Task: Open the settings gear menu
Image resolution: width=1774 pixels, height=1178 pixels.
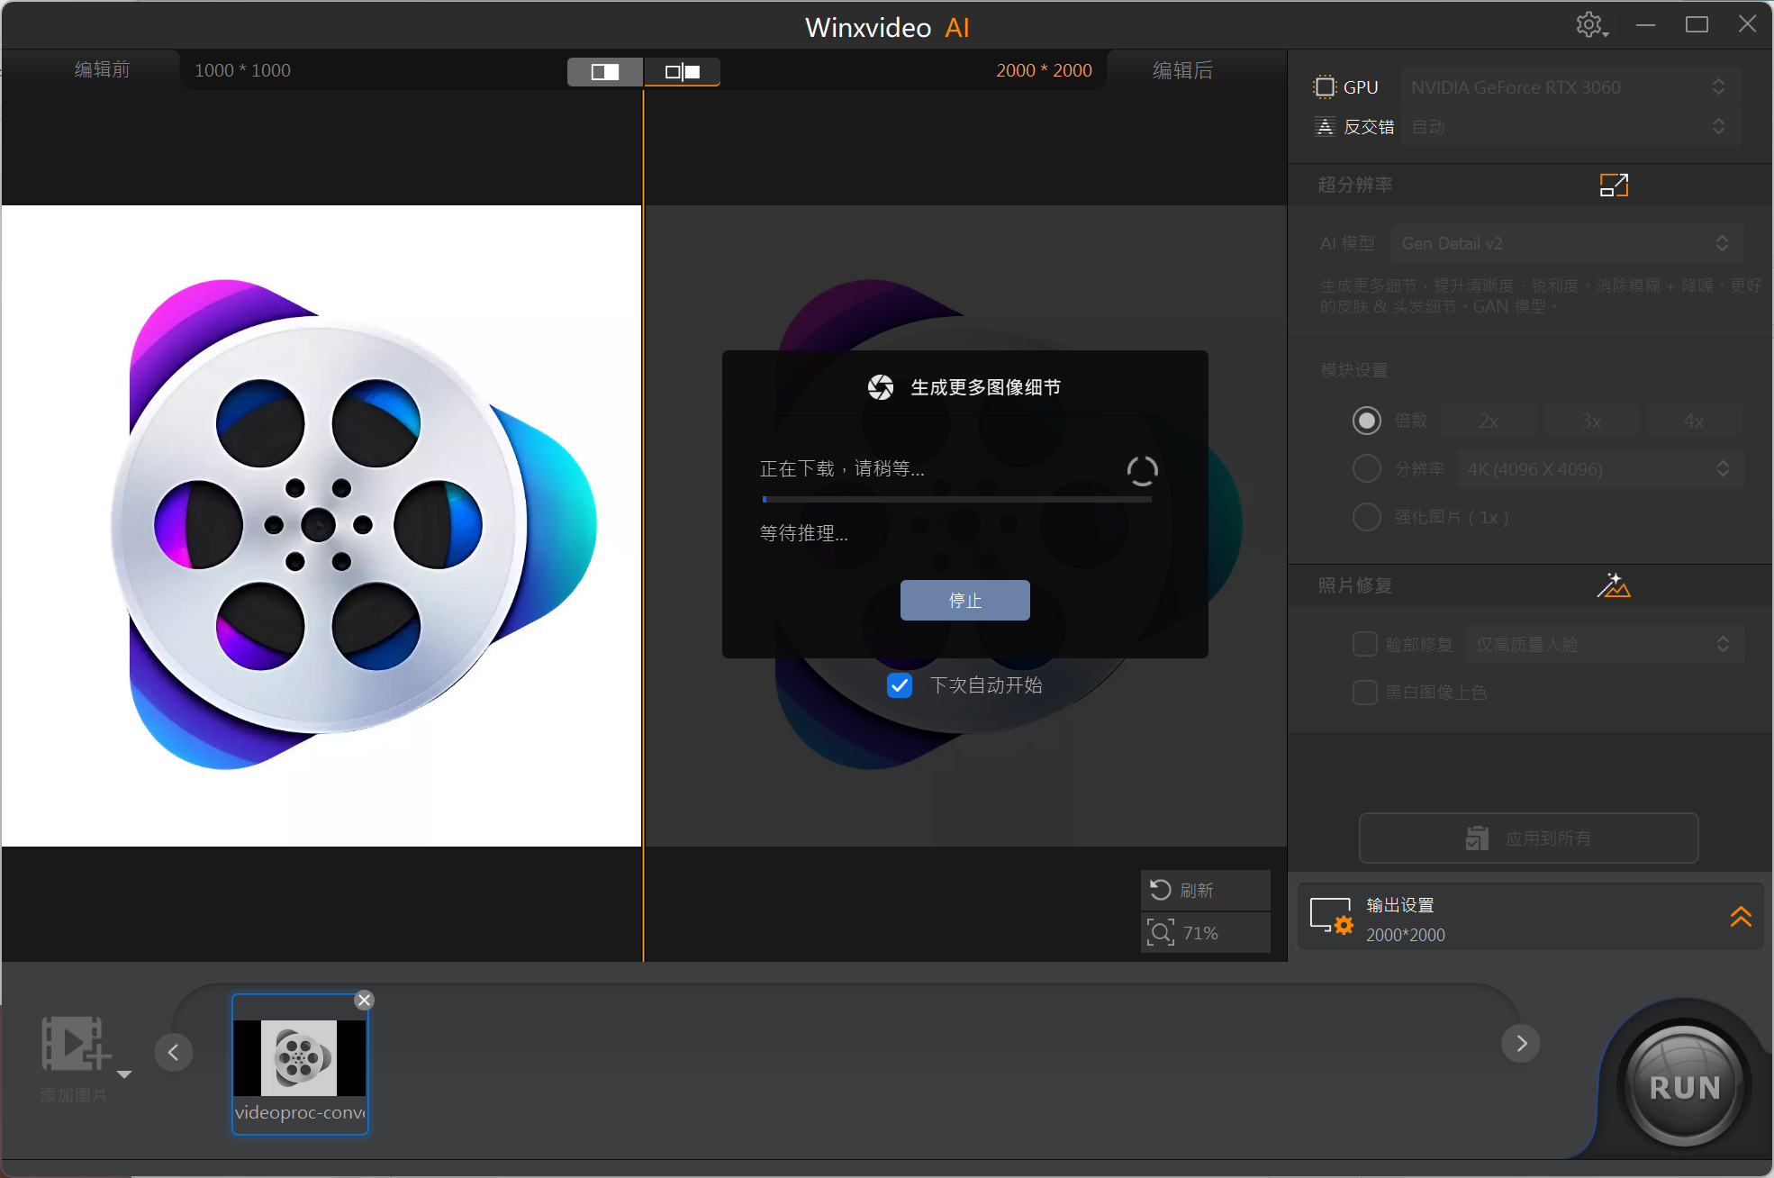Action: 1590,25
